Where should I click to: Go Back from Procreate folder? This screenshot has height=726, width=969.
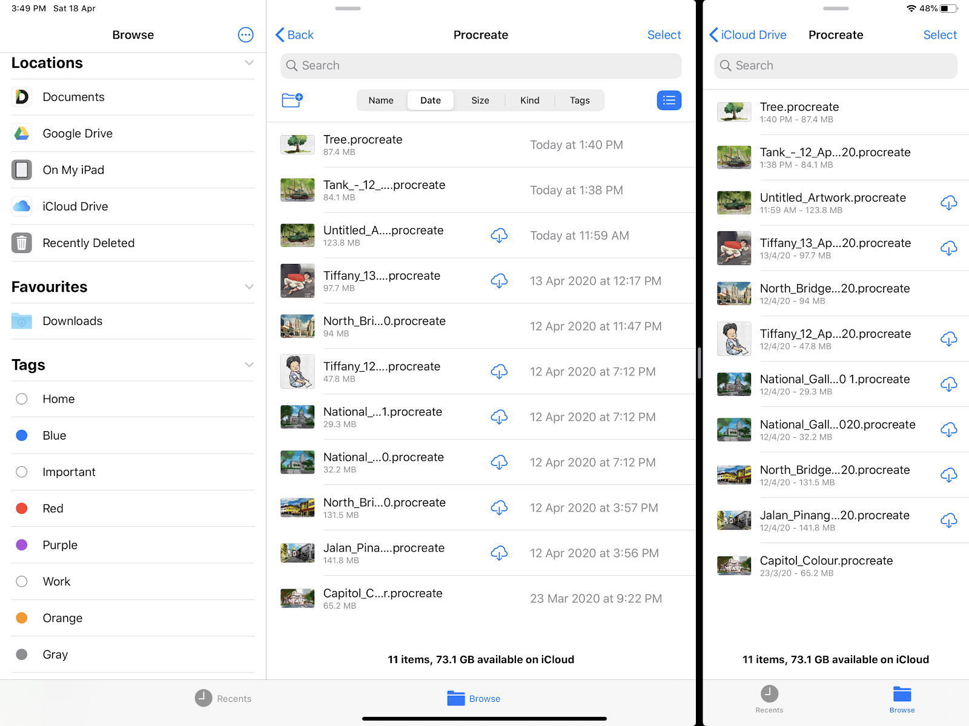[x=295, y=35]
